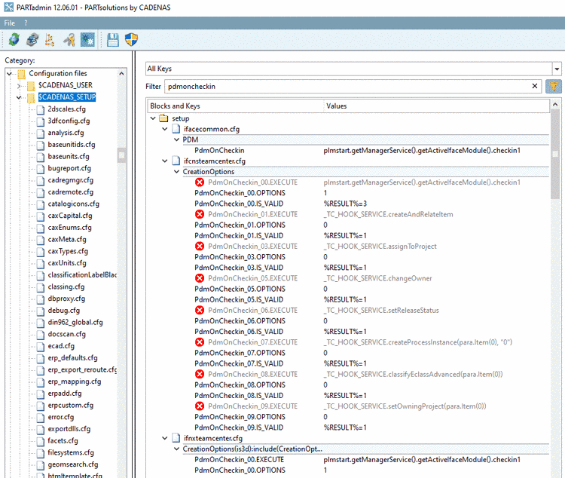Select erp_mapping.cfg in the category tree
The image size is (565, 478).
pyautogui.click(x=75, y=381)
